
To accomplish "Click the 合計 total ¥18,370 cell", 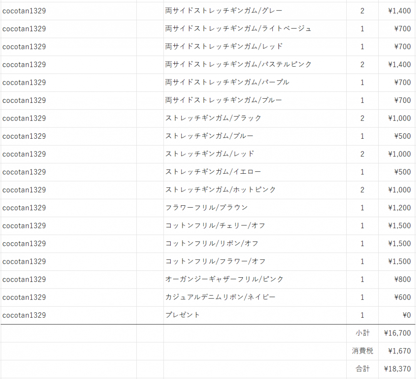I will [398, 369].
